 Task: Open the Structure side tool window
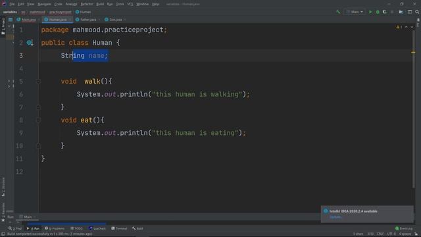pos(3,187)
